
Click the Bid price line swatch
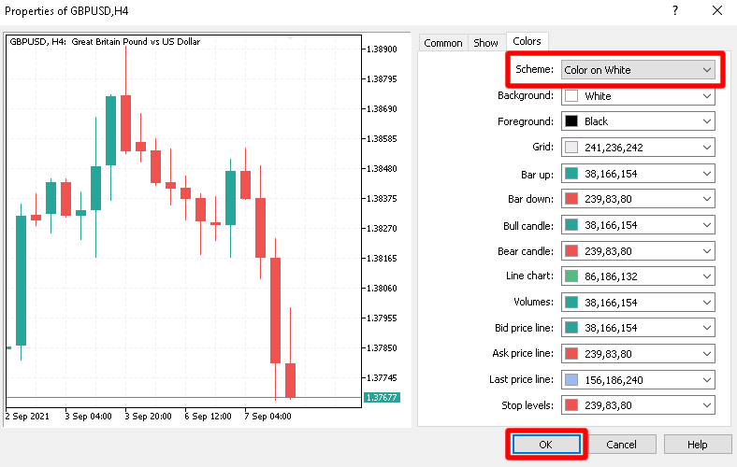(571, 328)
